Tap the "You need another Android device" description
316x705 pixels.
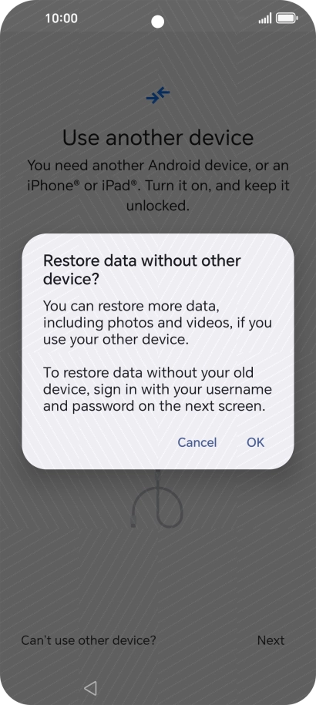point(158,186)
